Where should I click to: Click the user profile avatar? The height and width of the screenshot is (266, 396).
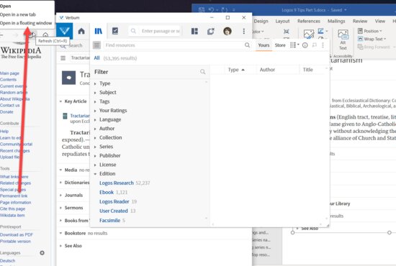click(x=228, y=31)
